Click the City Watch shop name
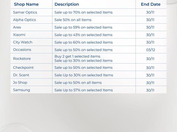Viewport: 177px width, 132px height. pos(23,42)
